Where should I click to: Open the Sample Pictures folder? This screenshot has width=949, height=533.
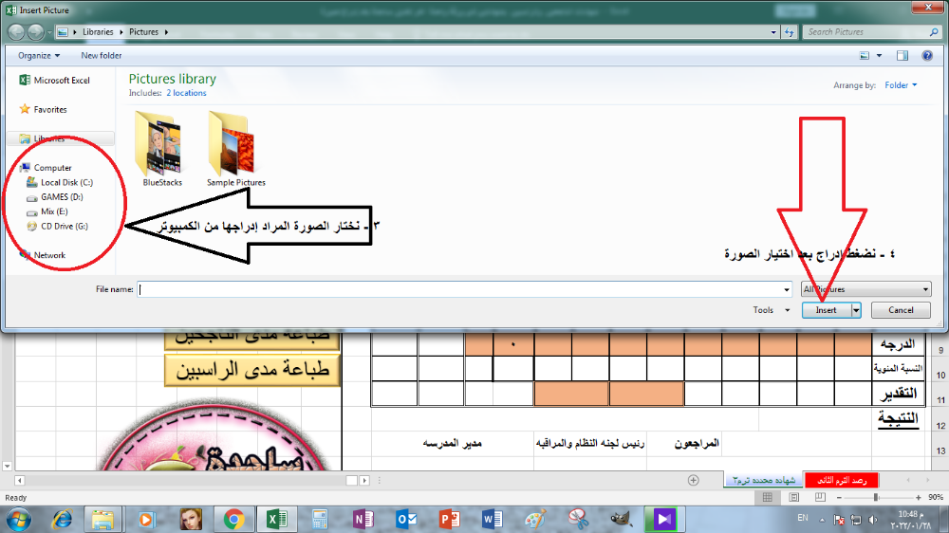click(235, 149)
